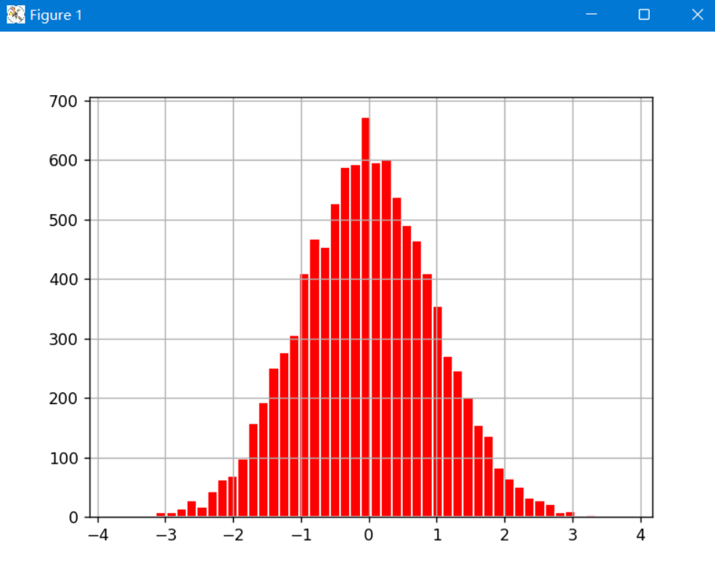This screenshot has height=561, width=715.
Task: Click the x-axis label '−3'
Action: (x=166, y=535)
